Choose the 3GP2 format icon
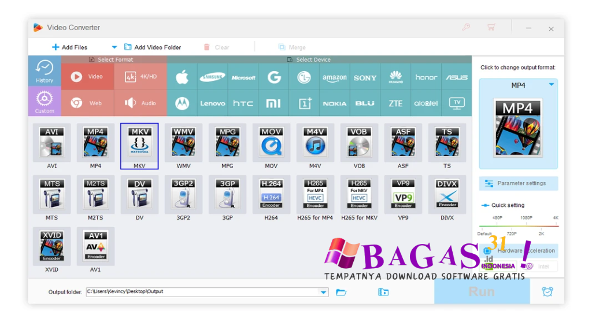Viewport: 592px width, 311px height. click(183, 195)
